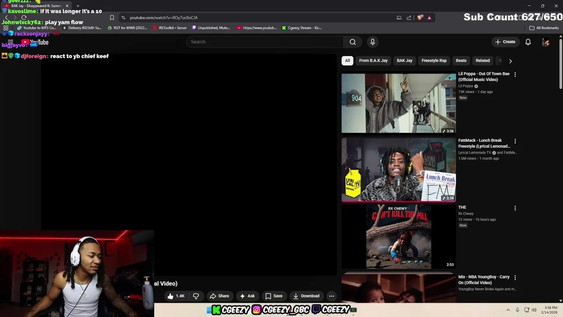Click the Windows Start button on taskbar
The width and height of the screenshot is (563, 317).
point(209,310)
